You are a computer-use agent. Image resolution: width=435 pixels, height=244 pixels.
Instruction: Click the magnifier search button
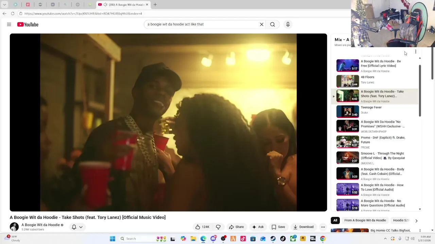tap(273, 24)
